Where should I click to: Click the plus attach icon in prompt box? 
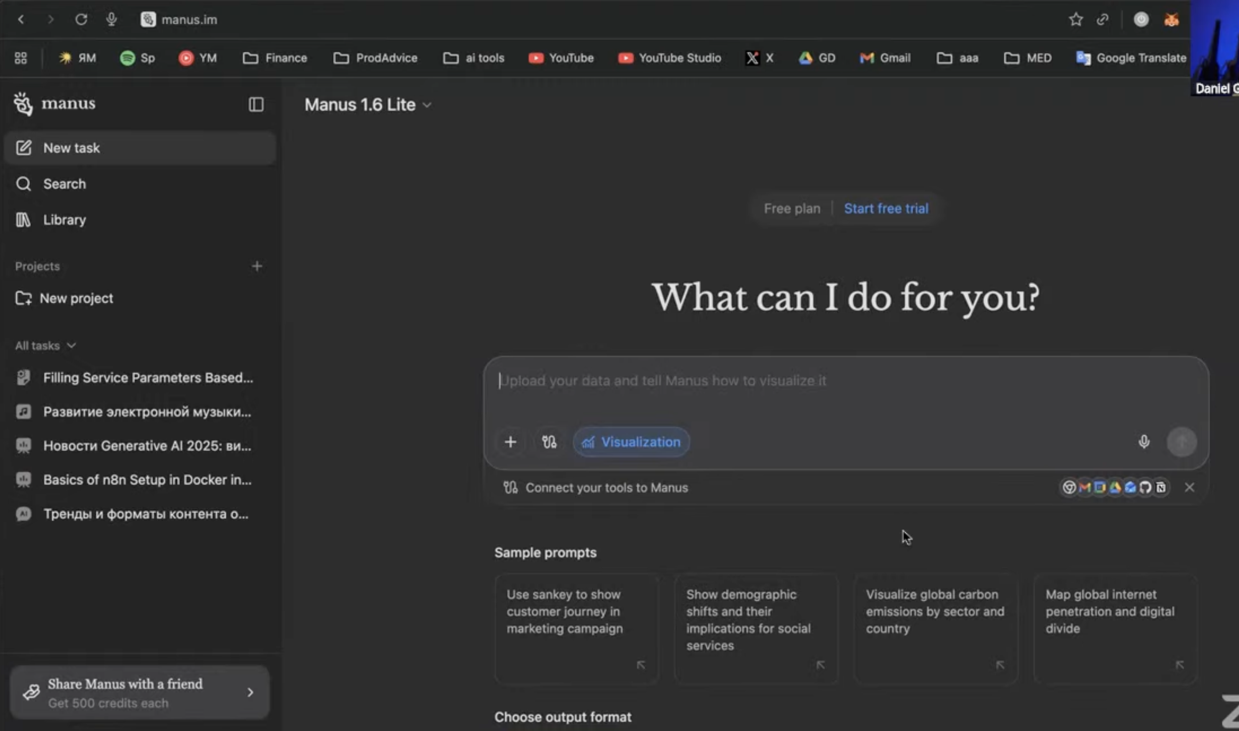coord(510,442)
